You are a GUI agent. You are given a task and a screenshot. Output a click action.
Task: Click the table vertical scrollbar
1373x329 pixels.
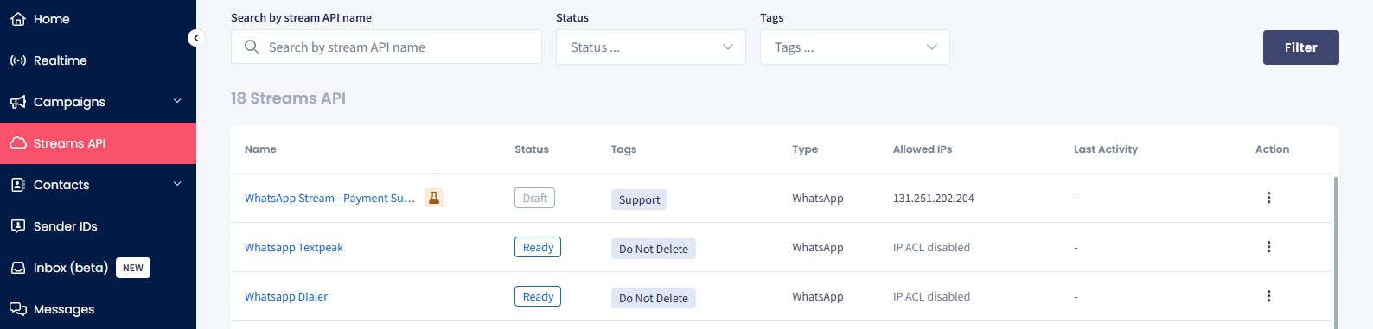1336,252
